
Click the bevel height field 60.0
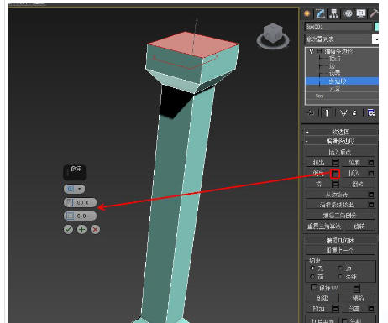[80, 202]
